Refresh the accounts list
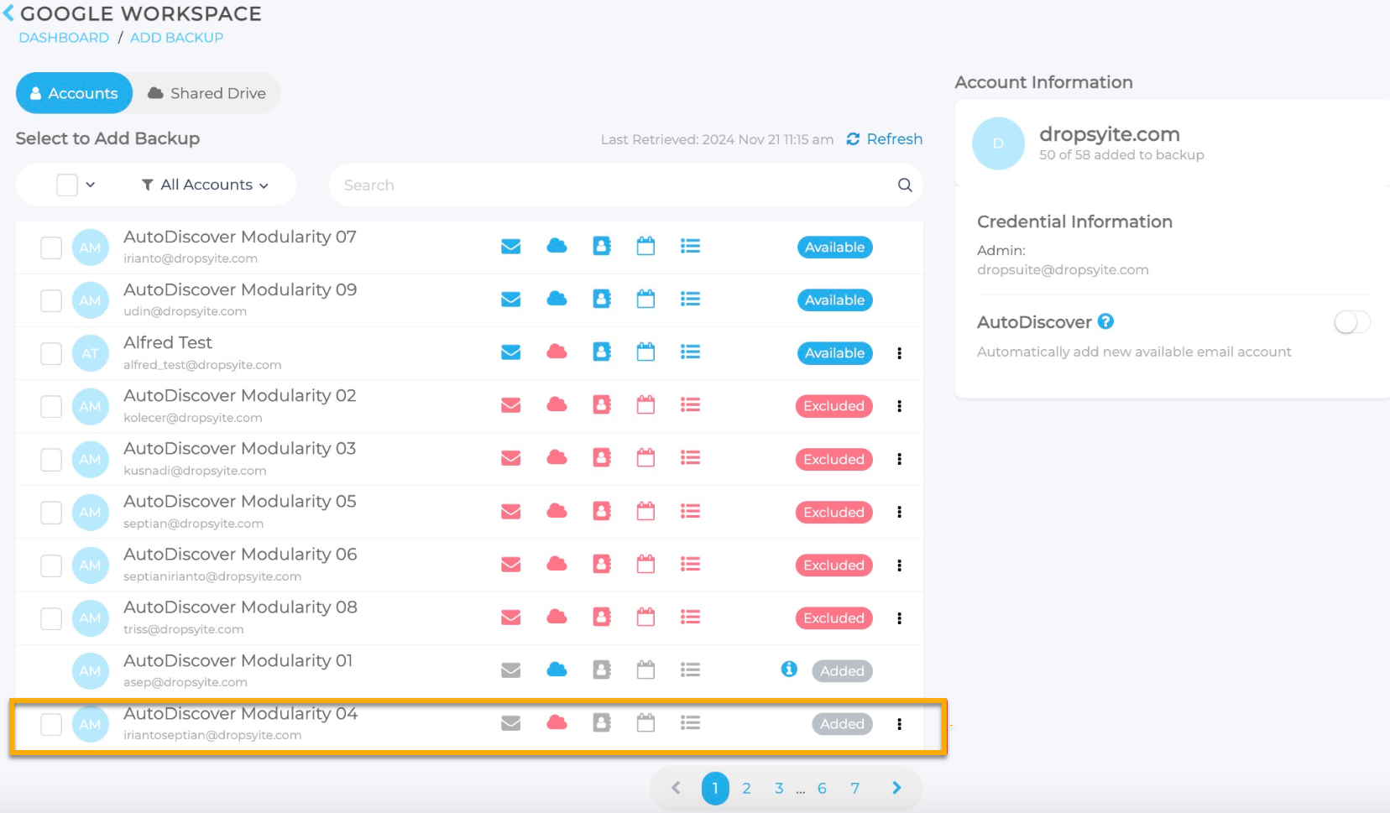 pos(885,139)
